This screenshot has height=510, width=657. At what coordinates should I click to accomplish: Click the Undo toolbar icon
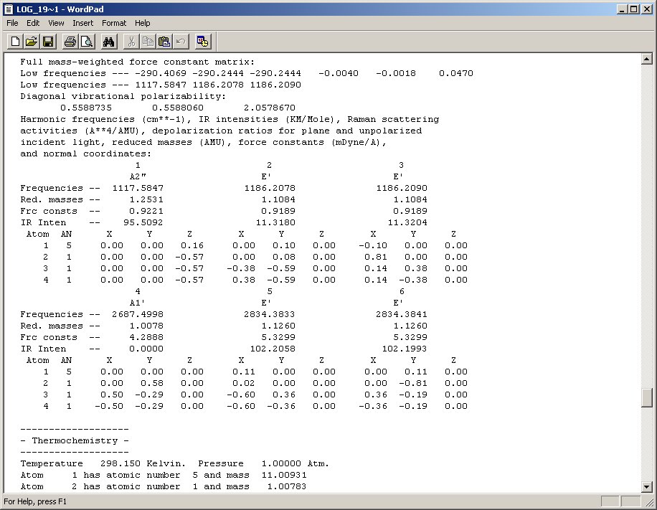[181, 42]
